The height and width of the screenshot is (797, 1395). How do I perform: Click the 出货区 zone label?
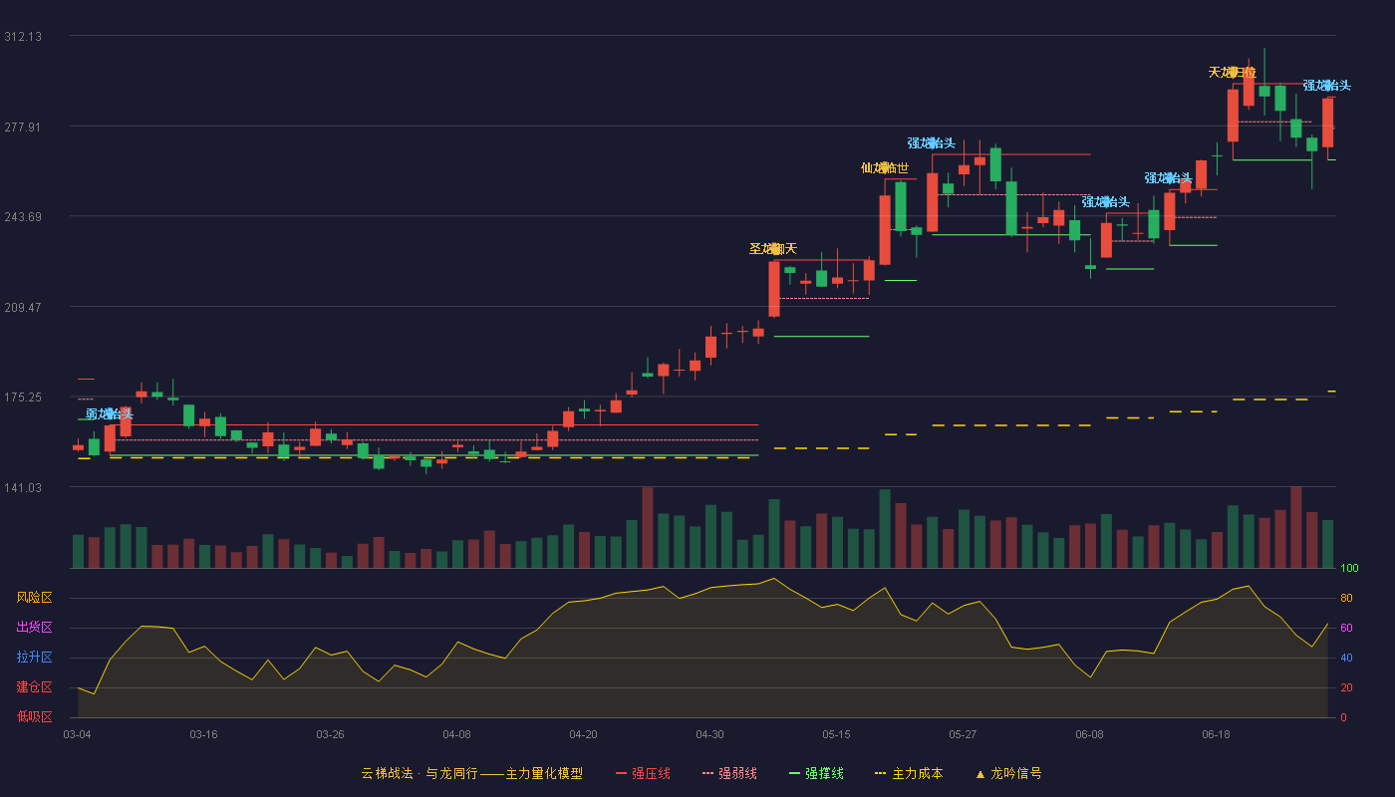click(x=35, y=628)
